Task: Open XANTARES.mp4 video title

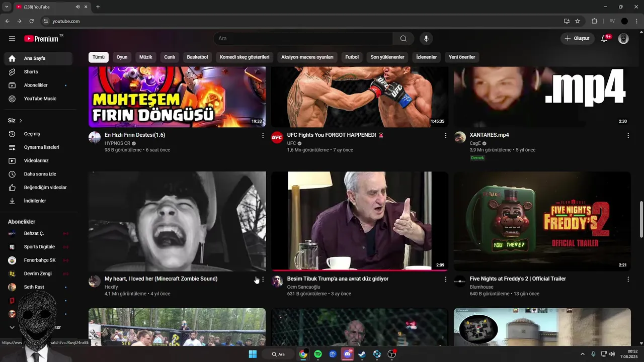Action: pos(489,135)
